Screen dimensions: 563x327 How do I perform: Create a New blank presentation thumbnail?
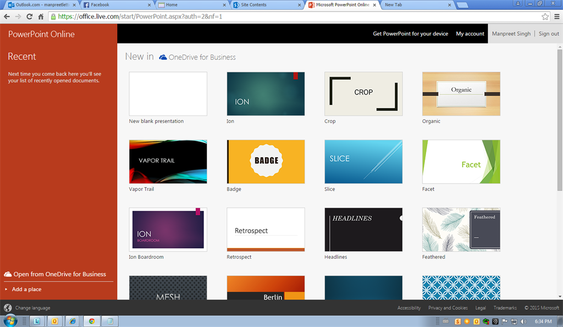(x=168, y=93)
